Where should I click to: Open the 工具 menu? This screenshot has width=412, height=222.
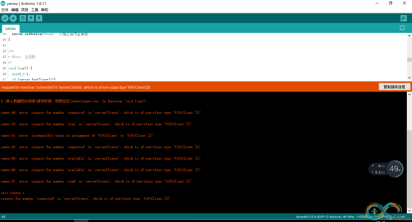pyautogui.click(x=35, y=10)
